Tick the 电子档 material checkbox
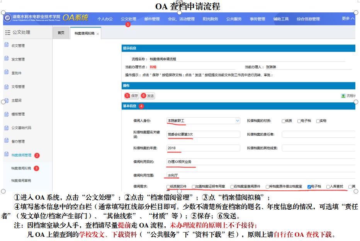Viewport: 360px width, 241px height. click(299, 121)
